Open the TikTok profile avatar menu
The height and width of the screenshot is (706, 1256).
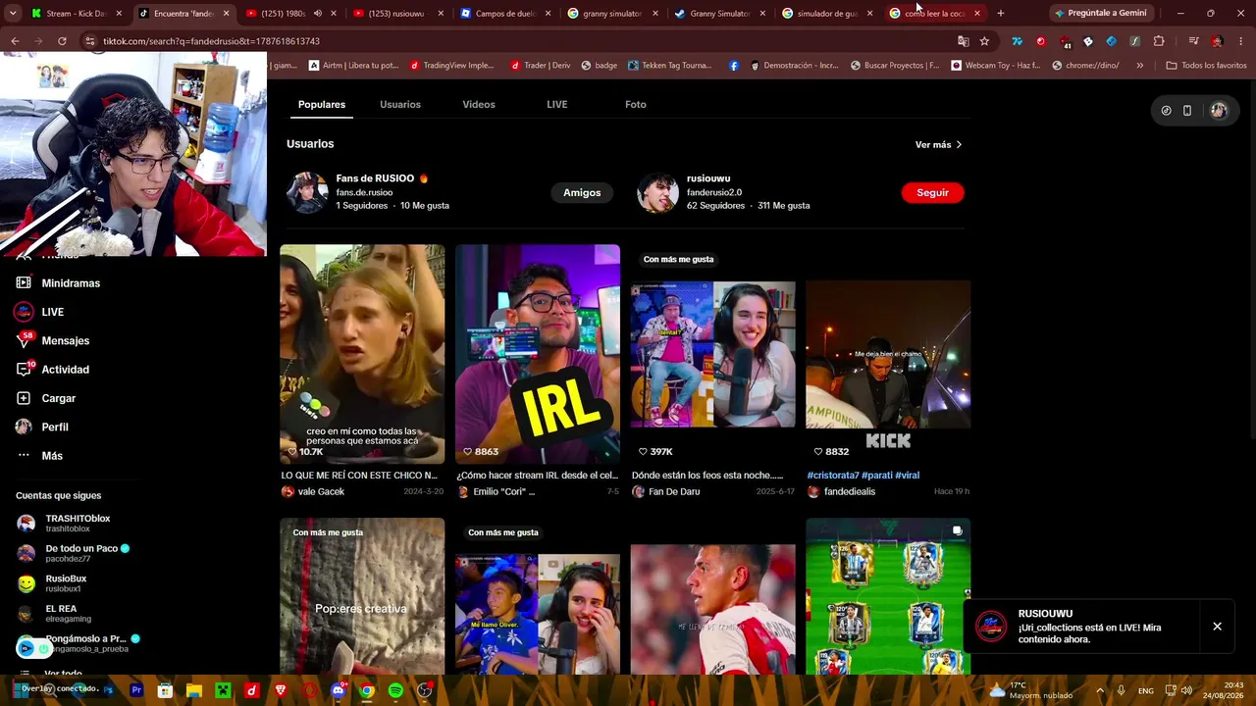coord(1219,111)
